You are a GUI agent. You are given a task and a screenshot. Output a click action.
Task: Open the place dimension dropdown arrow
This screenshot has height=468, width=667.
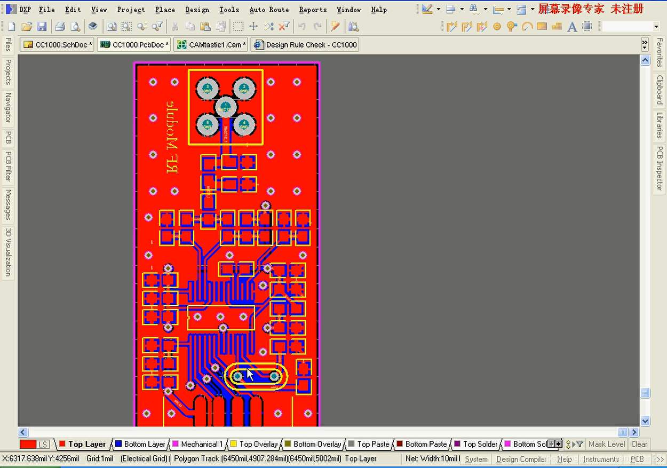[509, 10]
